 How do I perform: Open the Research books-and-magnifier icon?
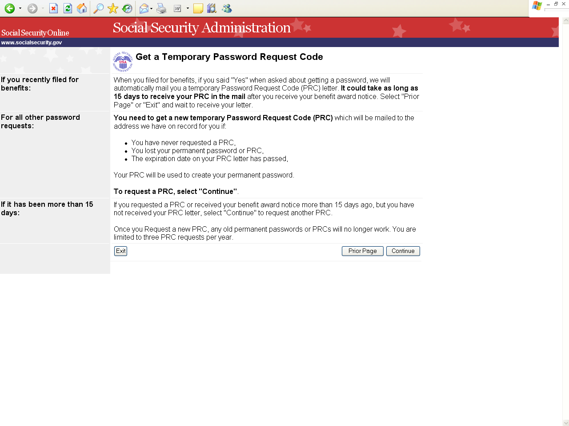[212, 8]
